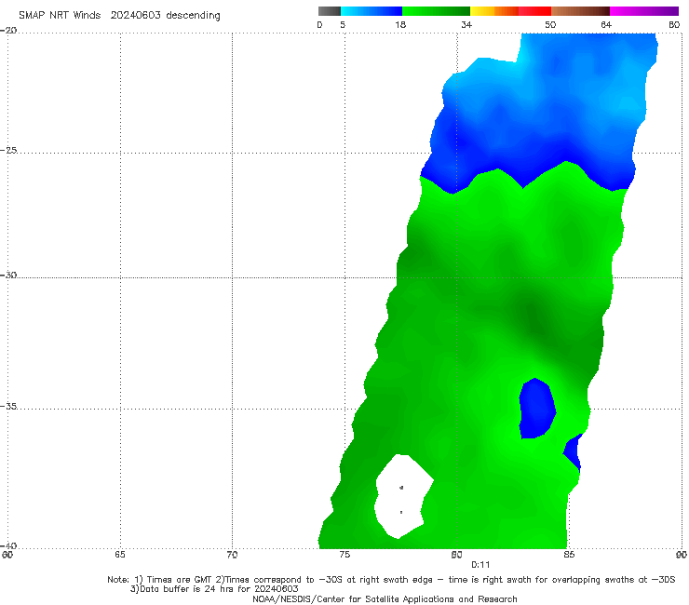
Task: Click the NOAA/NESDIS credit line
Action: coord(385,598)
